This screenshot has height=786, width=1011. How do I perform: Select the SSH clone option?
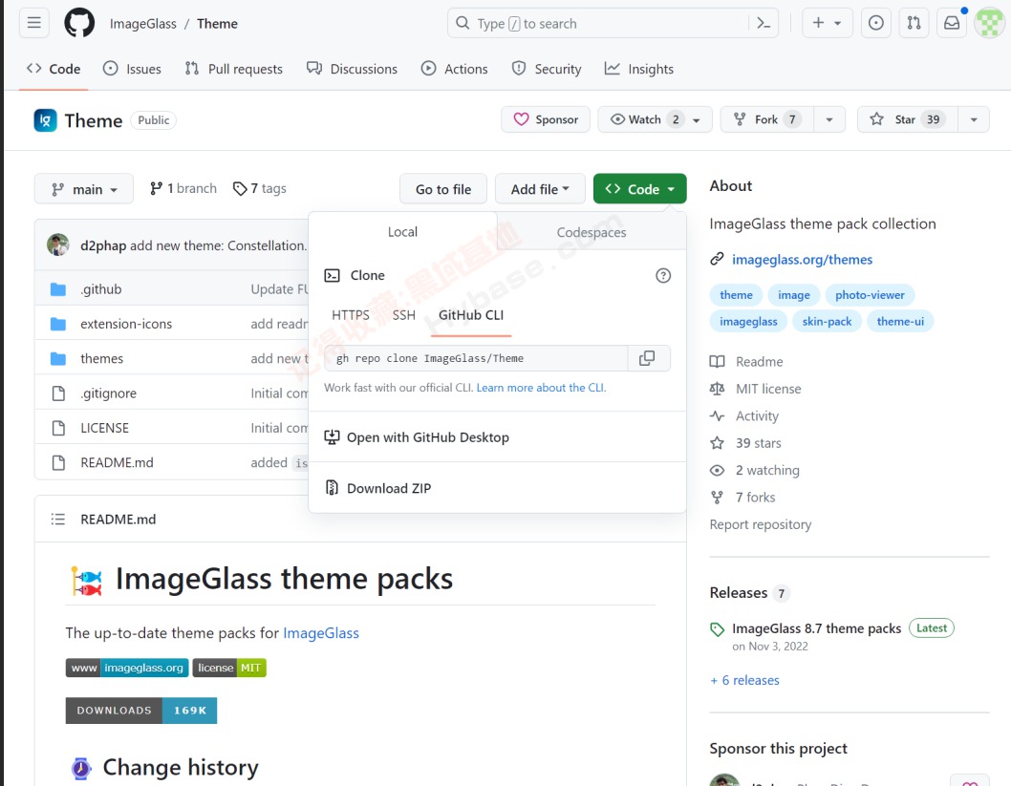pos(403,315)
